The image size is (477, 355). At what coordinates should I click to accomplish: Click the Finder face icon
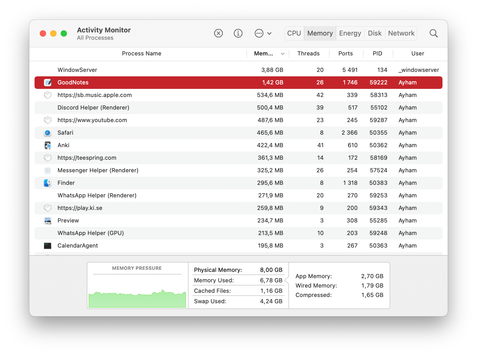48,183
